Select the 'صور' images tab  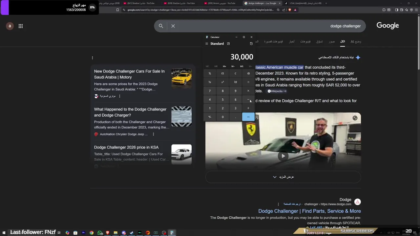(332, 41)
